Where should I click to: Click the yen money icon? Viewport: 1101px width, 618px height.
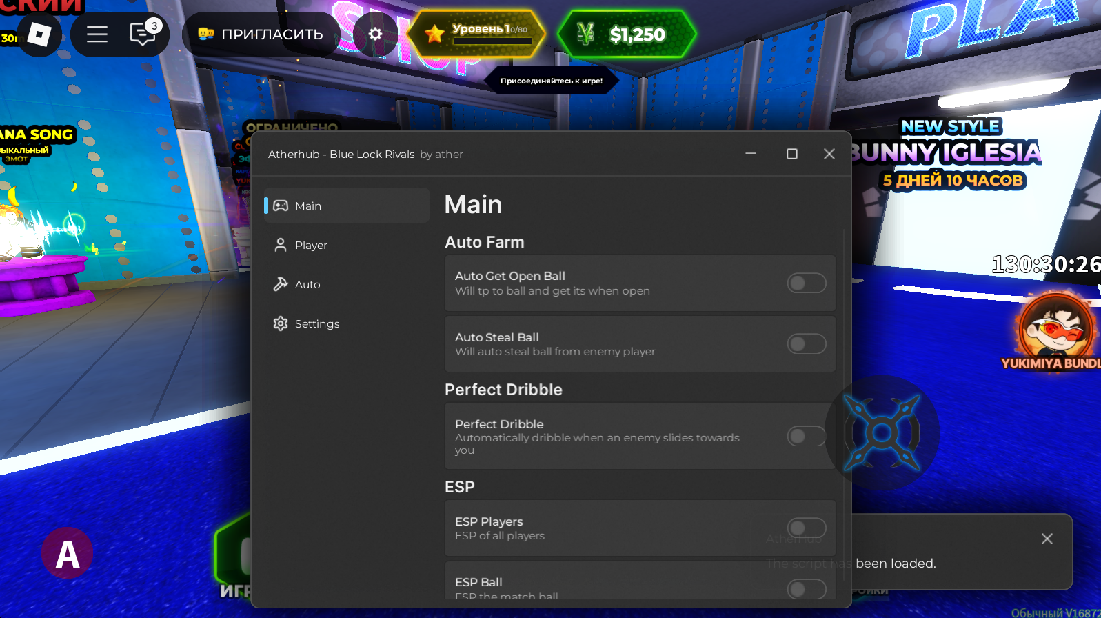pos(586,33)
